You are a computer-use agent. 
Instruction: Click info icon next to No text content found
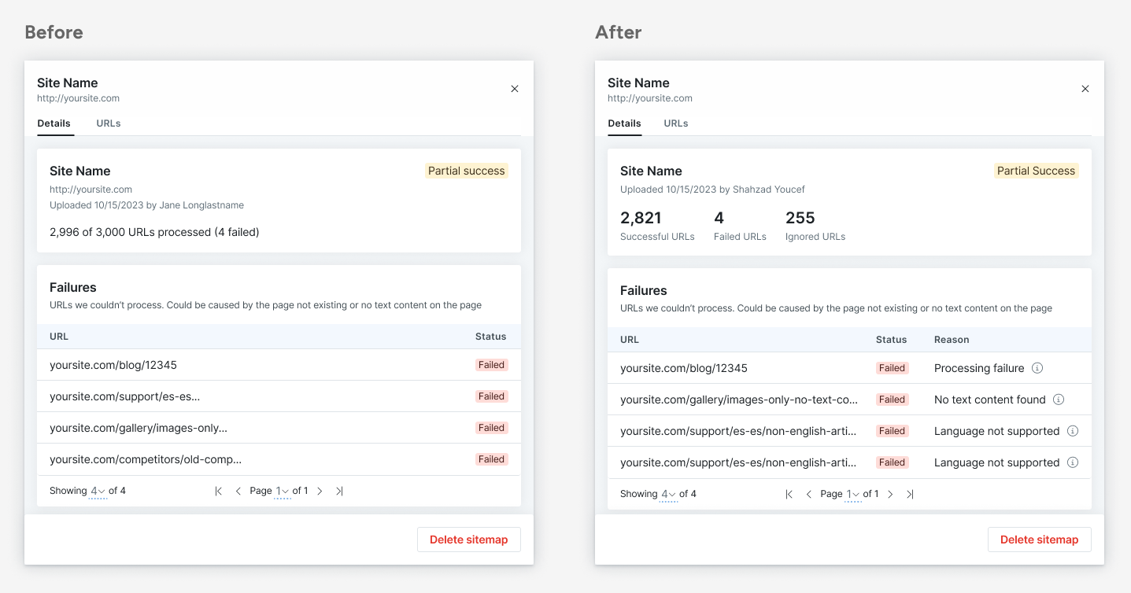click(x=1059, y=400)
